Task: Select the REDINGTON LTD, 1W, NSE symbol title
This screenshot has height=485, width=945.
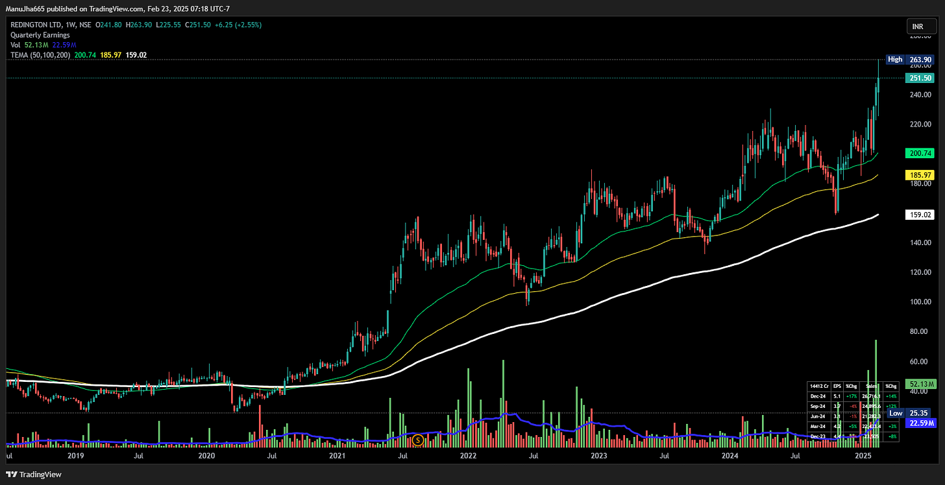Action: [50, 25]
